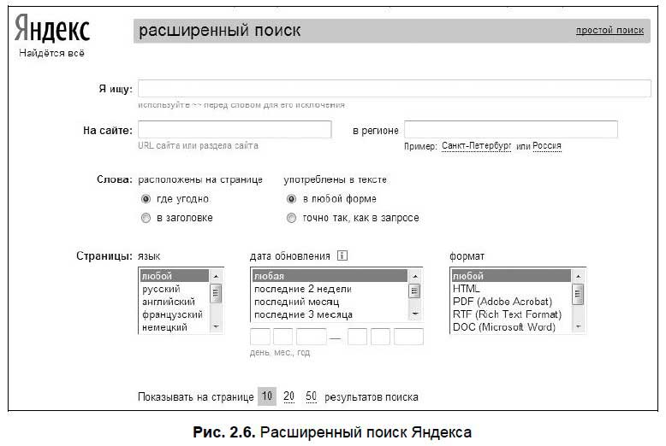Image resolution: width=666 pixels, height=446 pixels.
Task: Select французский in the язык list
Action: tap(175, 314)
